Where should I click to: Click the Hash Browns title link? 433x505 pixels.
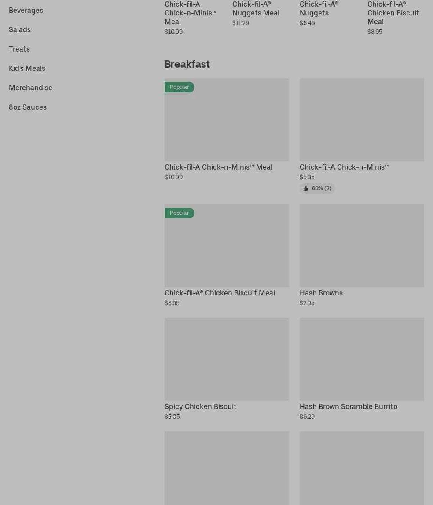pyautogui.click(x=321, y=293)
